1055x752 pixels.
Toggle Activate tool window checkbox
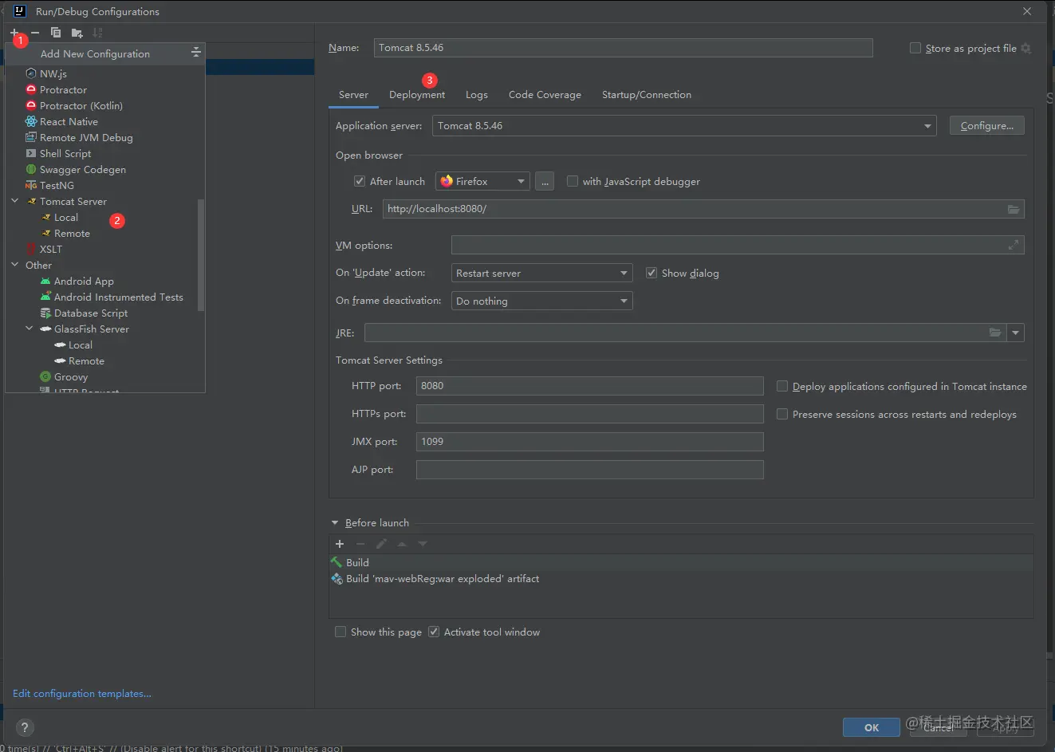click(x=434, y=632)
